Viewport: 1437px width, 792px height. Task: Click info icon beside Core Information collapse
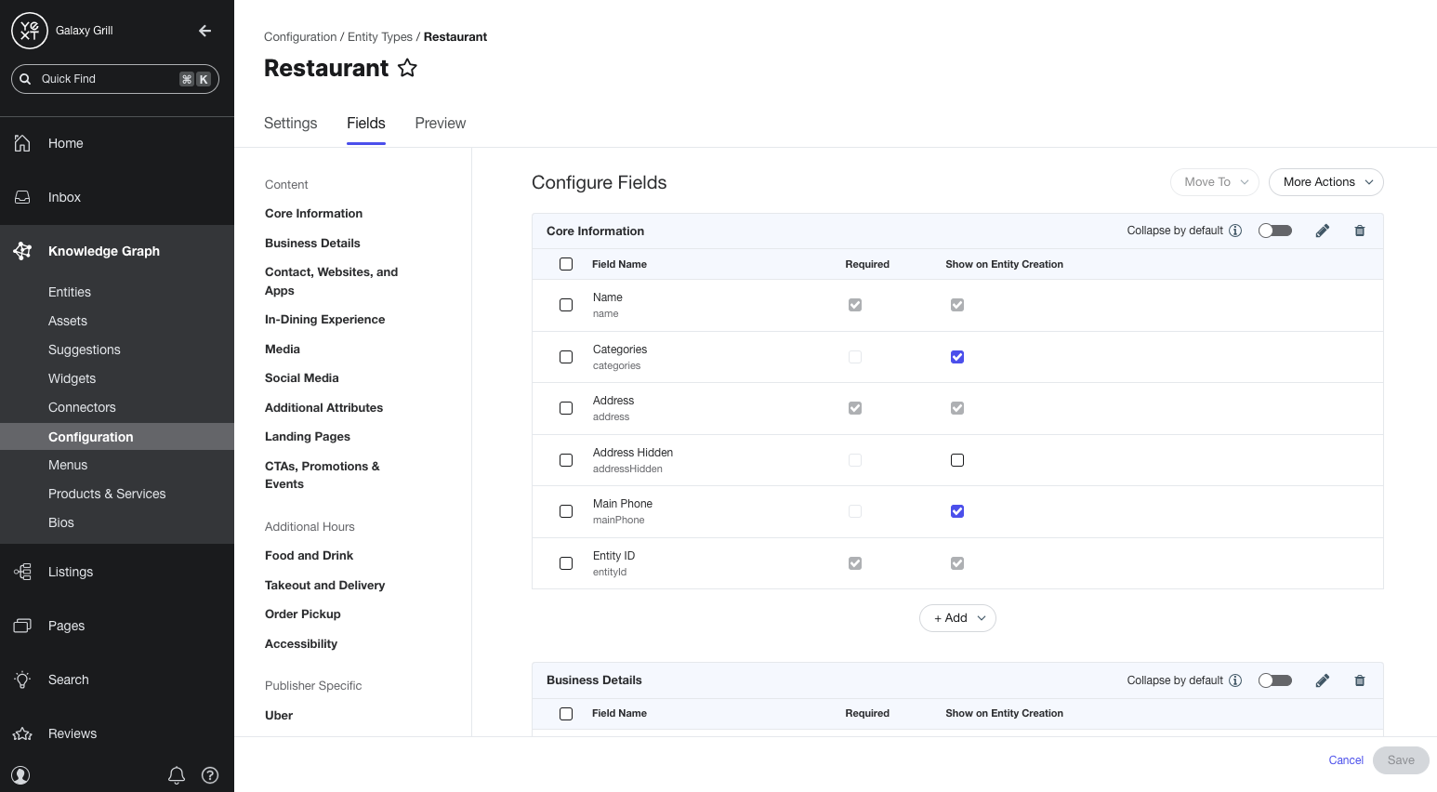(x=1235, y=231)
